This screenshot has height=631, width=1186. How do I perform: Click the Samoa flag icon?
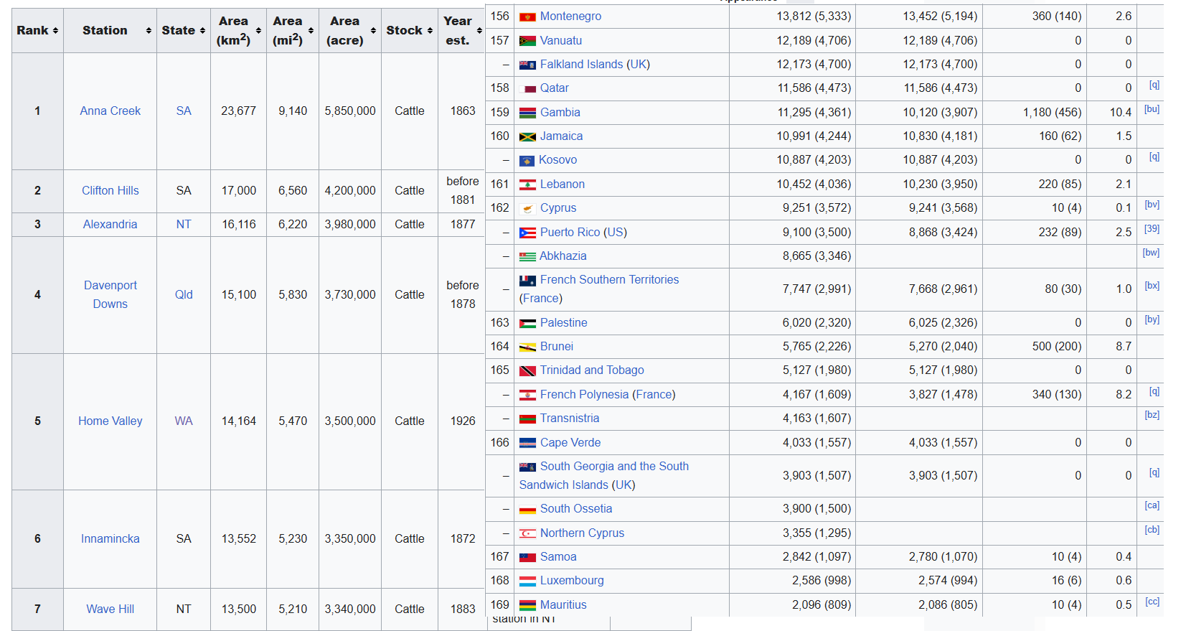527,557
